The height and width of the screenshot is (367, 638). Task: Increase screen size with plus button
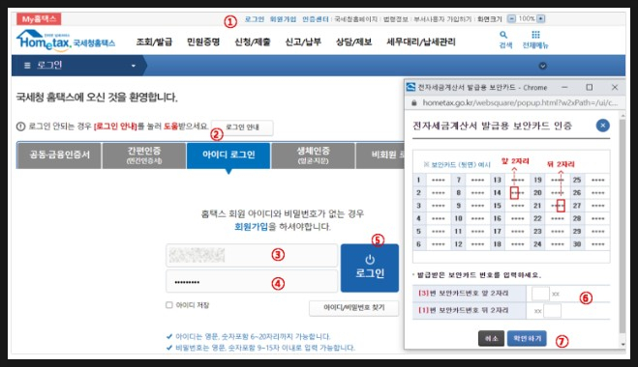[x=540, y=18]
